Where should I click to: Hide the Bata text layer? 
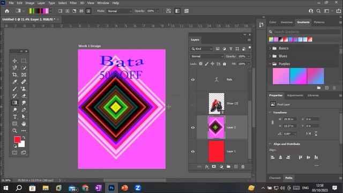pyautogui.click(x=193, y=80)
